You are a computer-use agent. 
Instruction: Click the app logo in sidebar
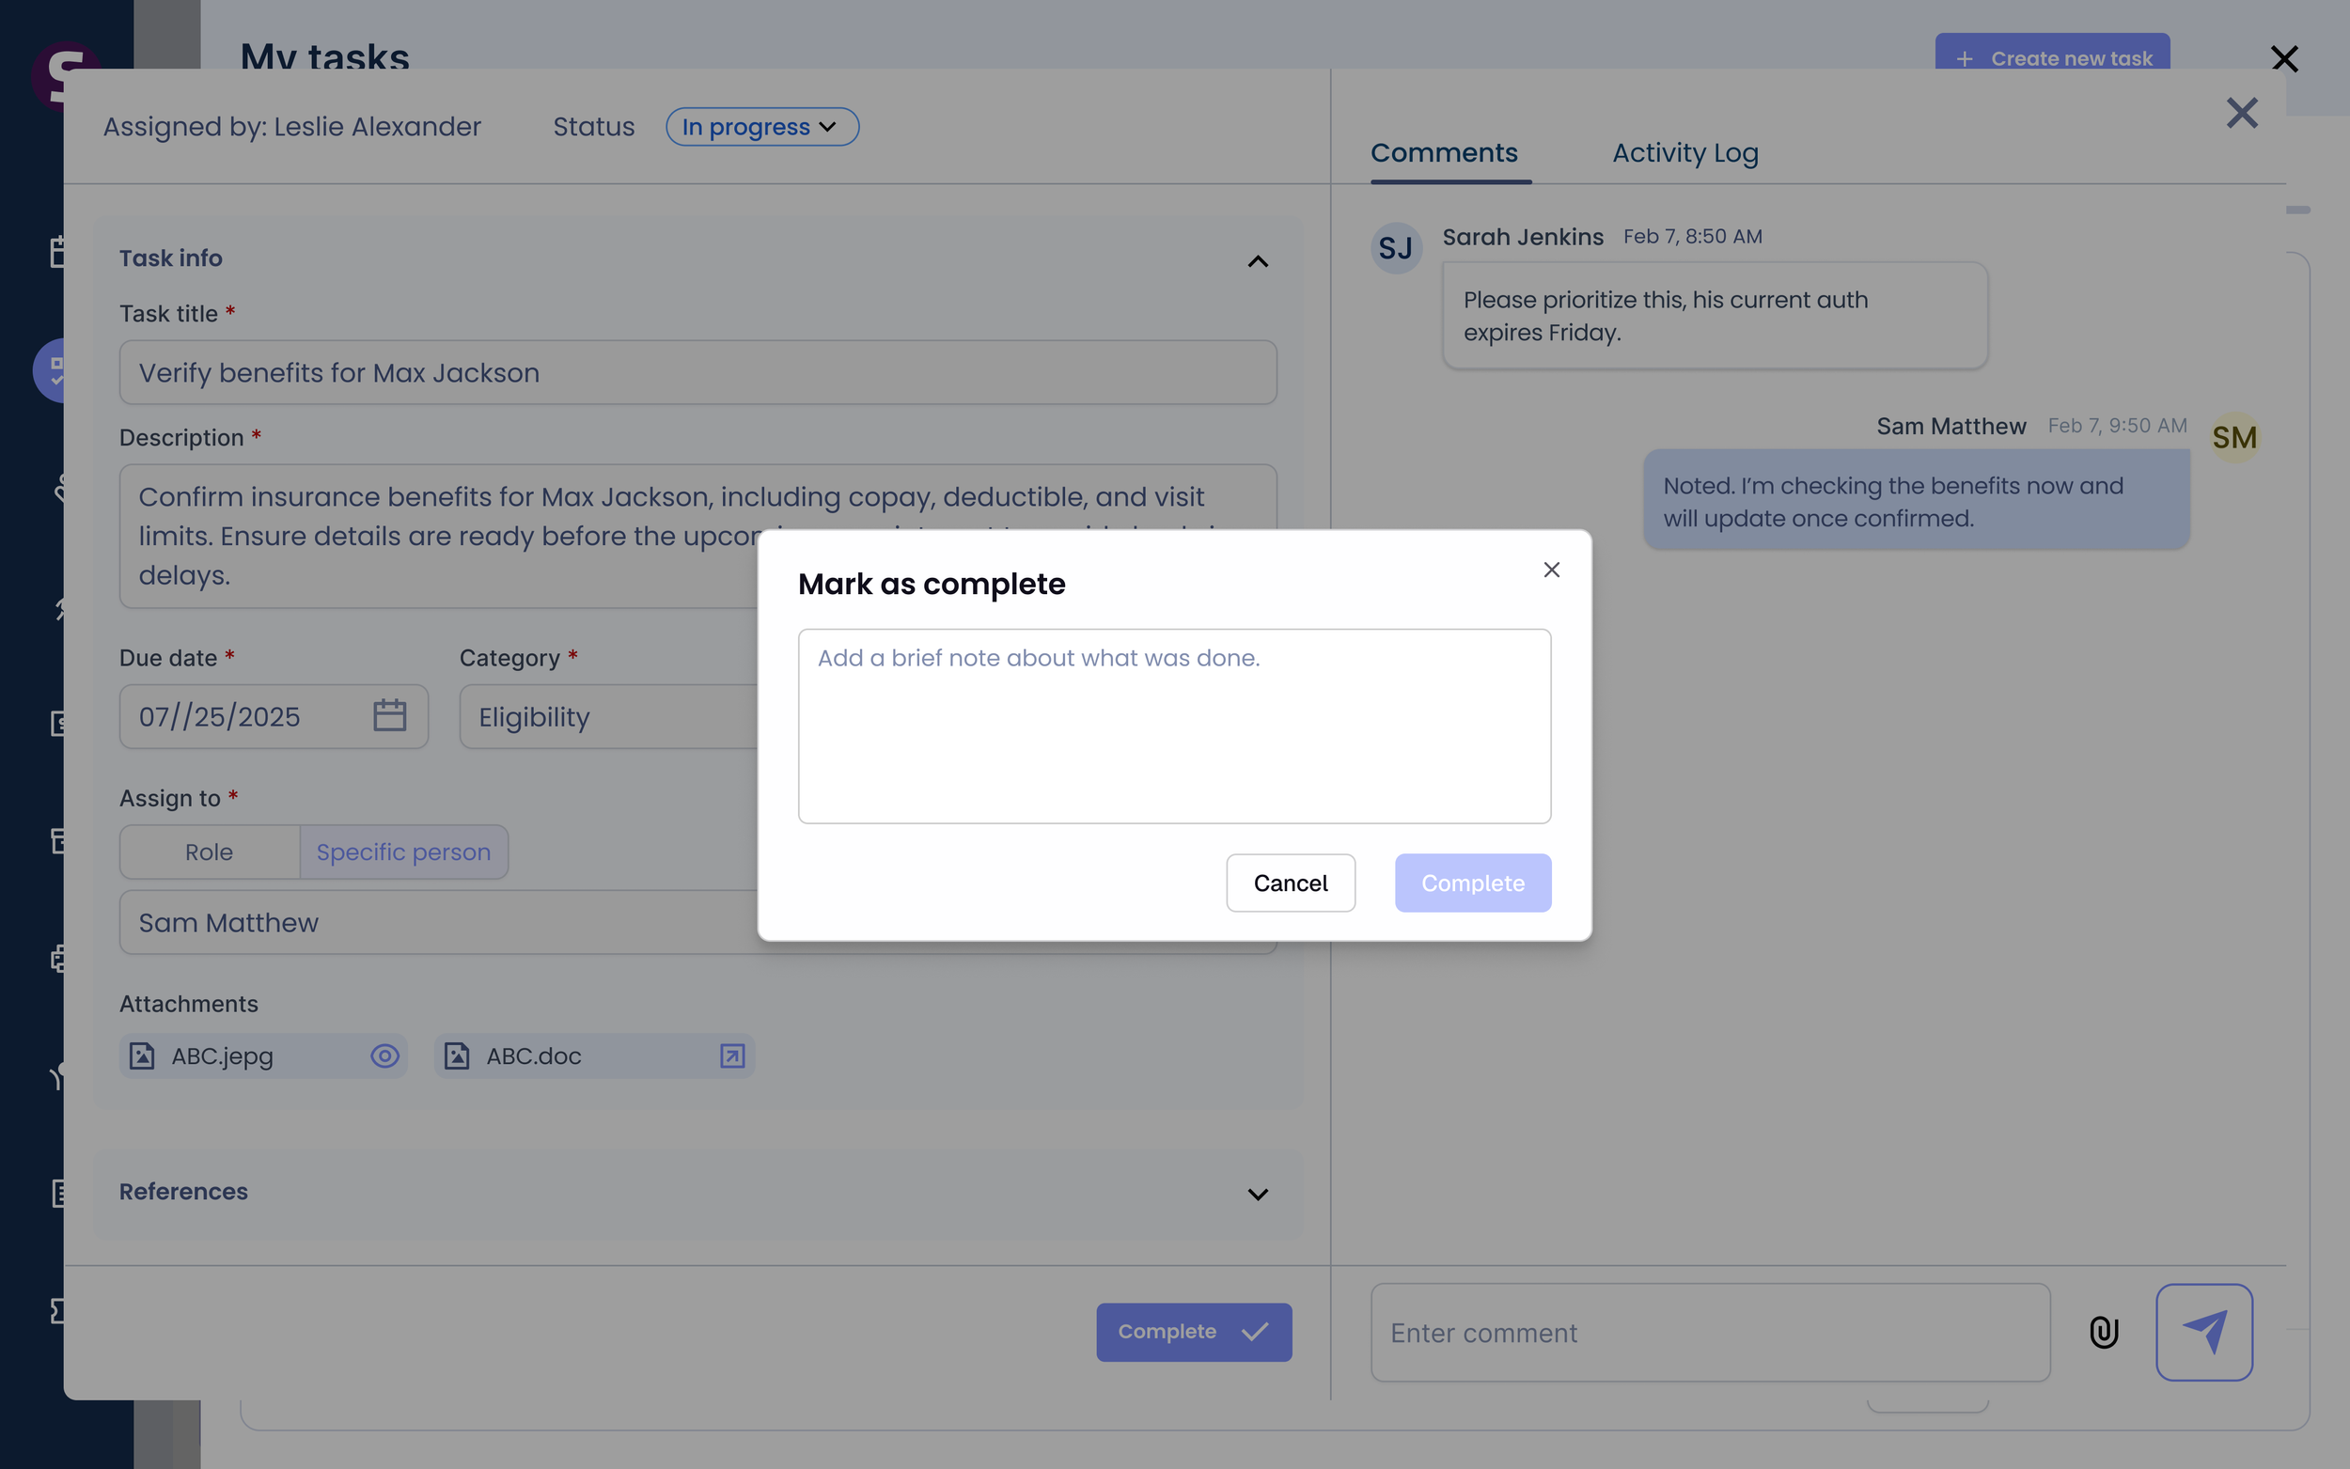click(x=64, y=76)
